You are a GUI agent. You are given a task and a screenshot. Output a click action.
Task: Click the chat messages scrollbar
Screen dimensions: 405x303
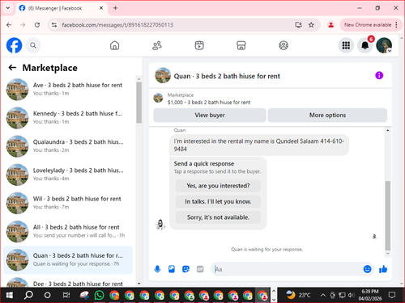pos(387,216)
